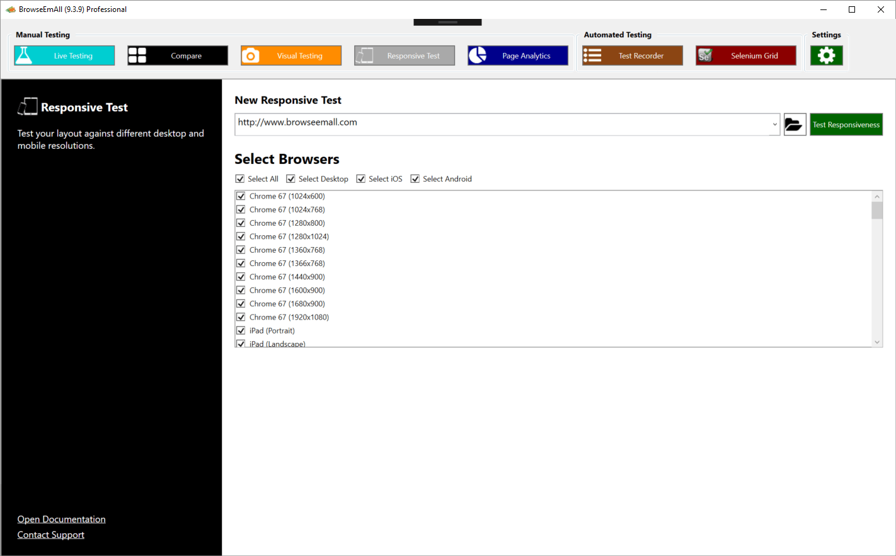Click the scrollbar up arrow
896x556 pixels.
point(877,196)
